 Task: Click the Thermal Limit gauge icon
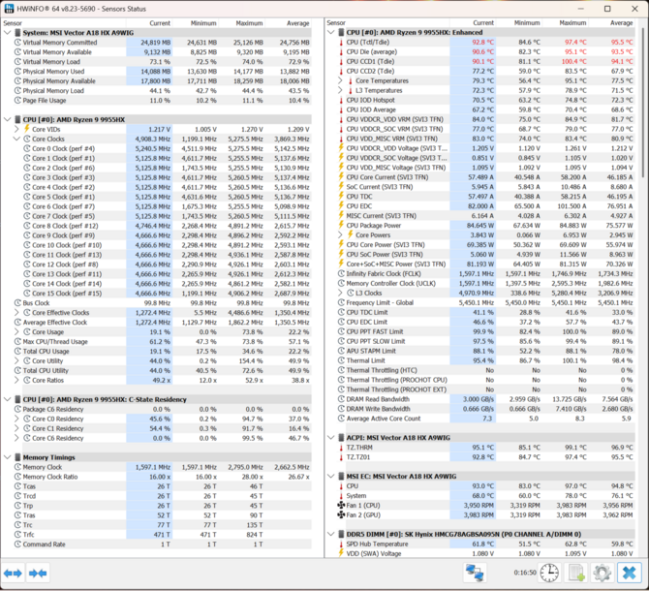(341, 360)
